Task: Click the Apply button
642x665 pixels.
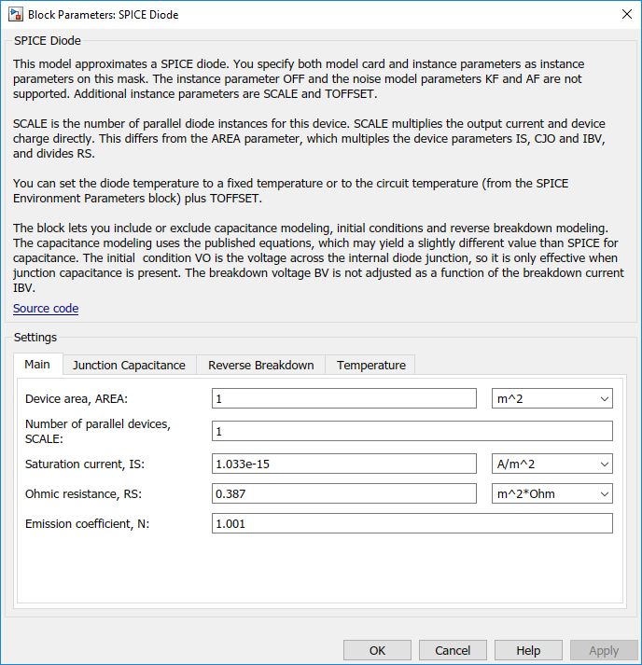Action: [604, 651]
